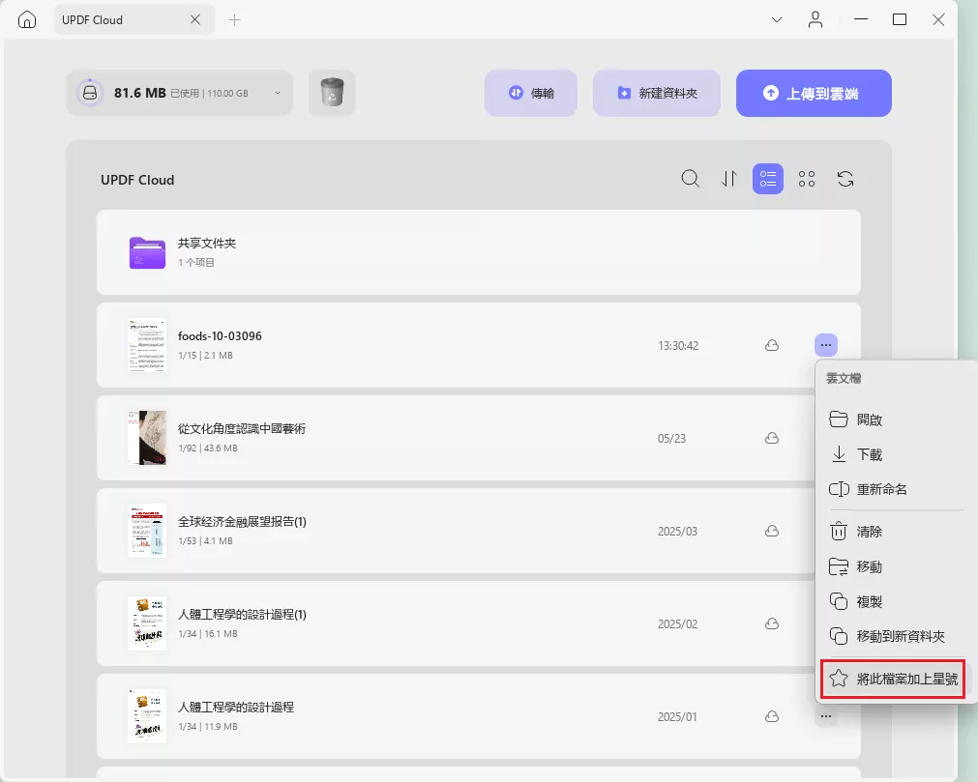
Task: Open the sort order options
Action: pos(729,180)
